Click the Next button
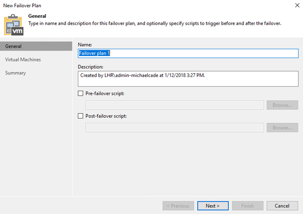The image size is (303, 214). (x=213, y=206)
